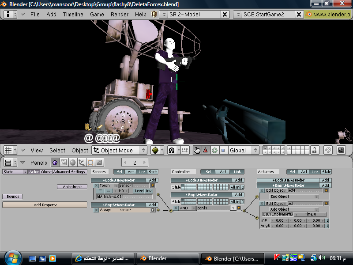Click the snap magnet icon
The height and width of the screenshot is (265, 353).
coord(327,150)
